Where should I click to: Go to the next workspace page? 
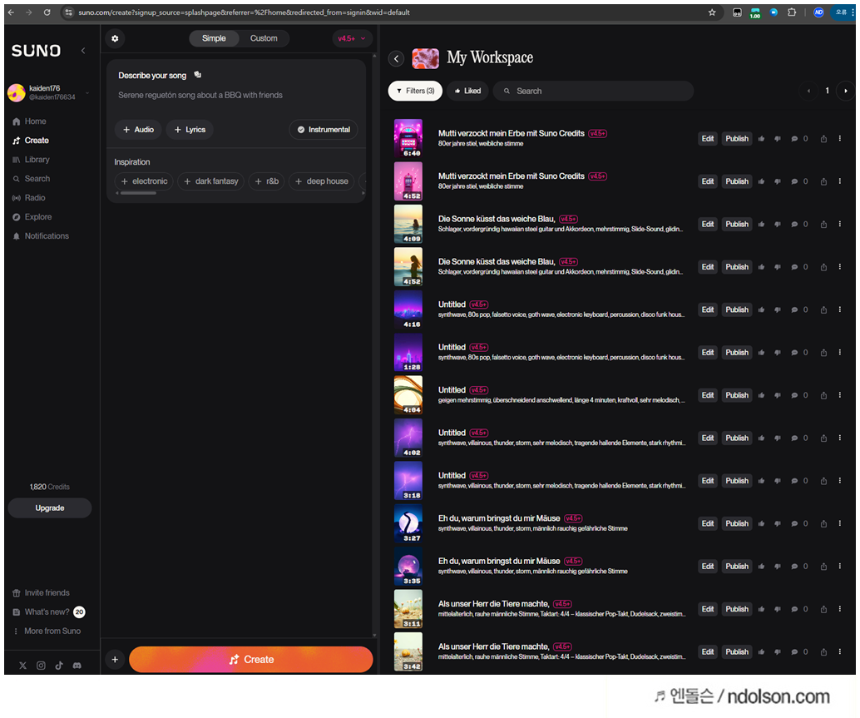tap(846, 91)
